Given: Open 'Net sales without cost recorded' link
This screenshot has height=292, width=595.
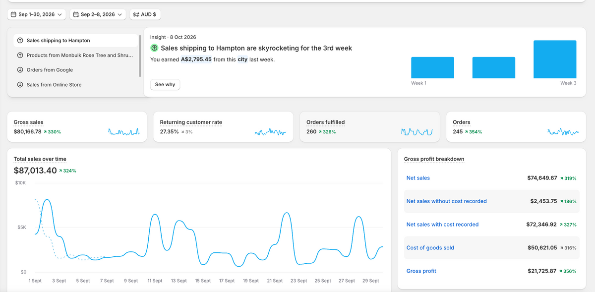Looking at the screenshot, I should pyautogui.click(x=446, y=201).
